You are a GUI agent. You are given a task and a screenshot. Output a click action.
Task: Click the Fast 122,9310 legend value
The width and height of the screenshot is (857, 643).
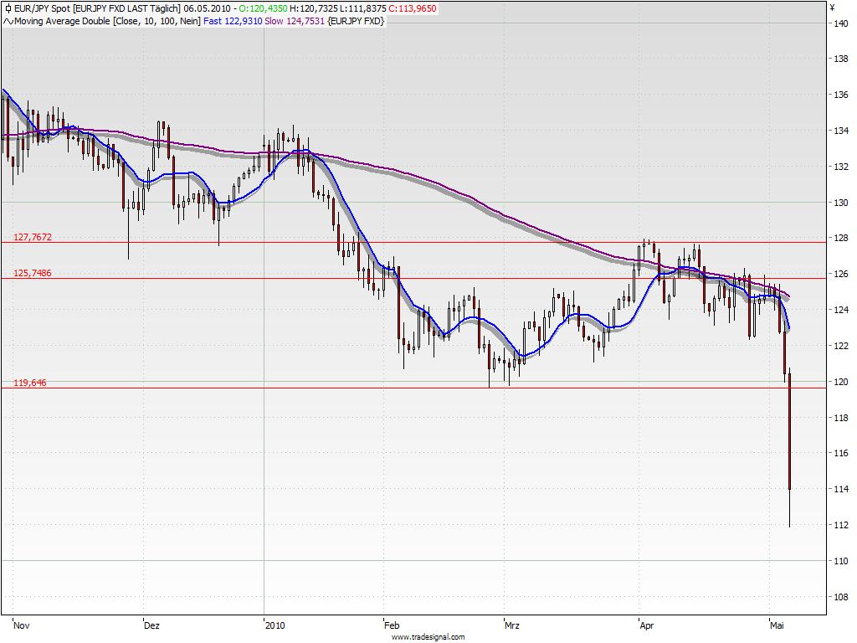233,21
